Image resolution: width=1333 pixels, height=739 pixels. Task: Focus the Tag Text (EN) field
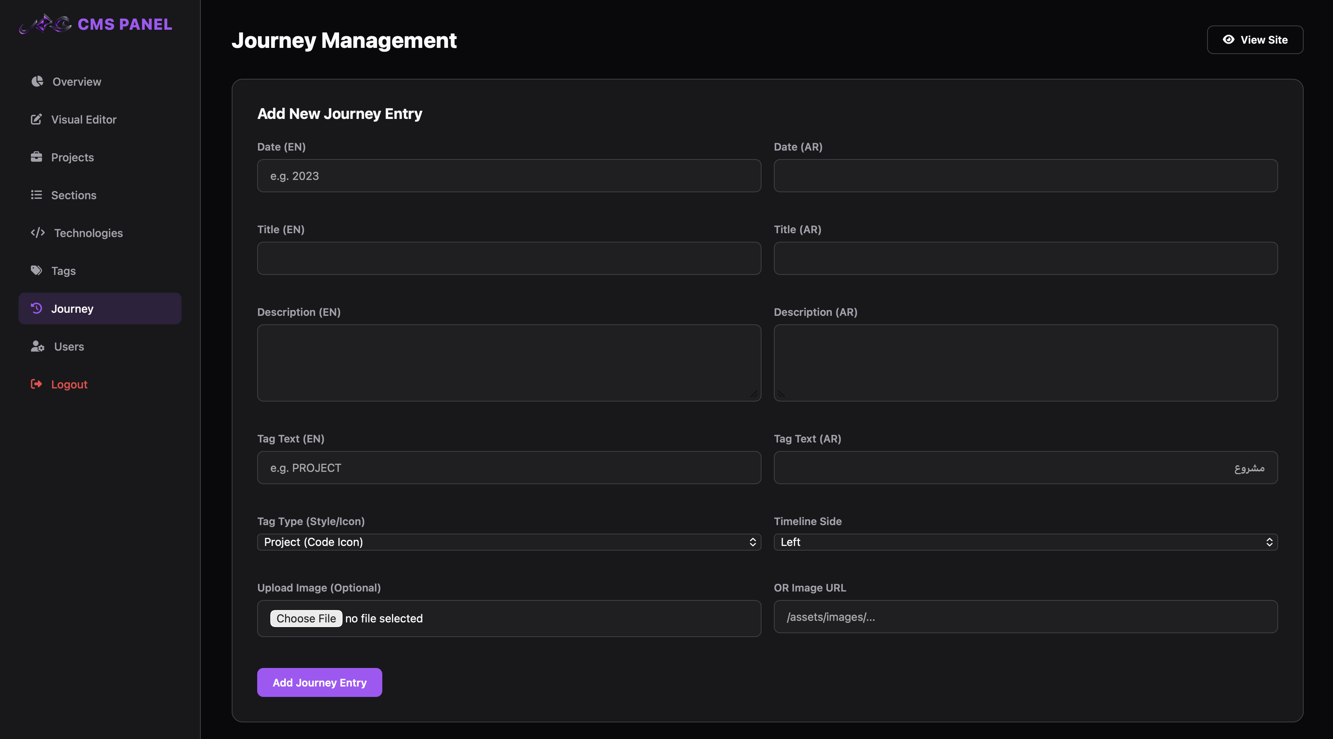click(x=509, y=467)
